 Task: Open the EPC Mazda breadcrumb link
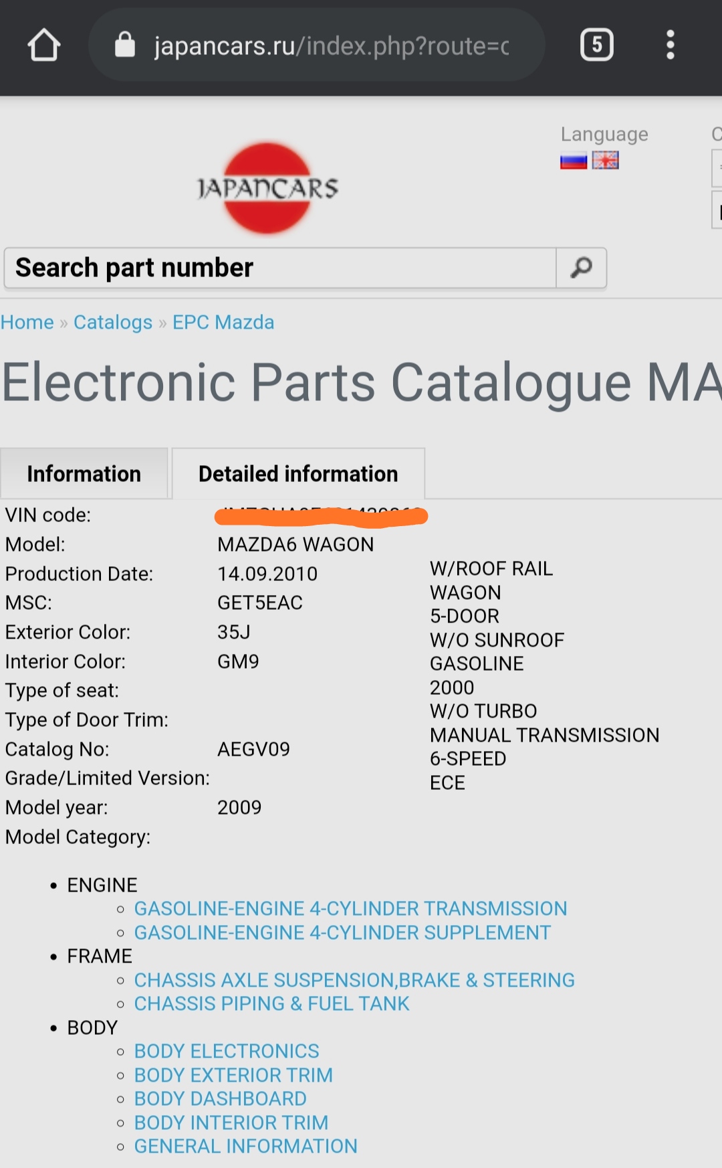click(x=223, y=323)
